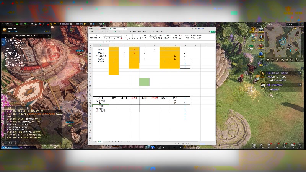Click the magnifier icon beside the minimap

click(302, 29)
